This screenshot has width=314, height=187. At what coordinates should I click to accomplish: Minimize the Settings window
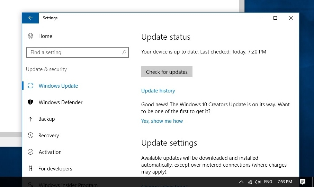[259, 18]
